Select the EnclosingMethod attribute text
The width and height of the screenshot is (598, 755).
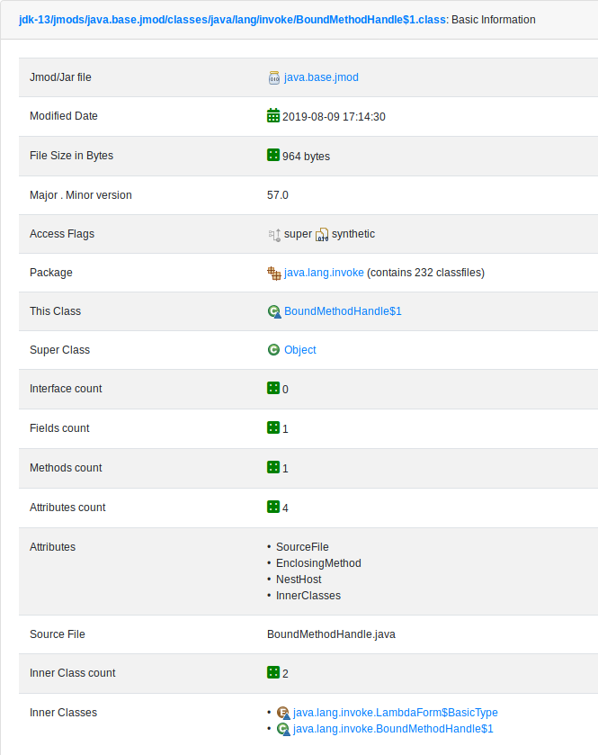[x=318, y=563]
